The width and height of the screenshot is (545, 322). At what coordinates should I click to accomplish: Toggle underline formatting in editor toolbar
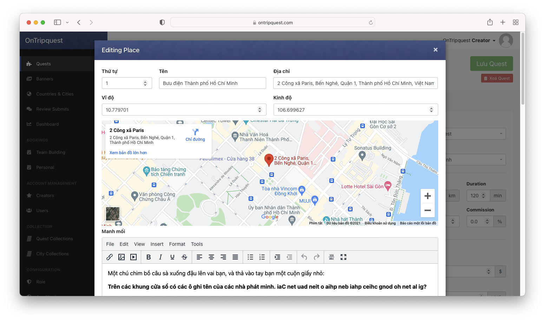(x=172, y=257)
